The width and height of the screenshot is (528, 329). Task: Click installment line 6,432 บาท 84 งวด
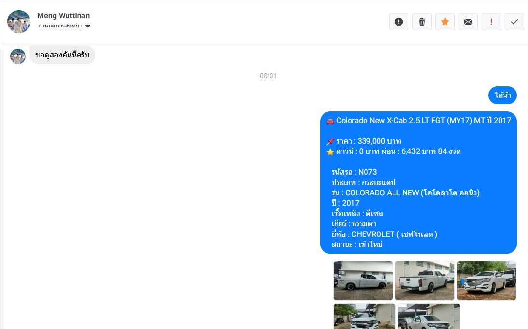coord(393,151)
